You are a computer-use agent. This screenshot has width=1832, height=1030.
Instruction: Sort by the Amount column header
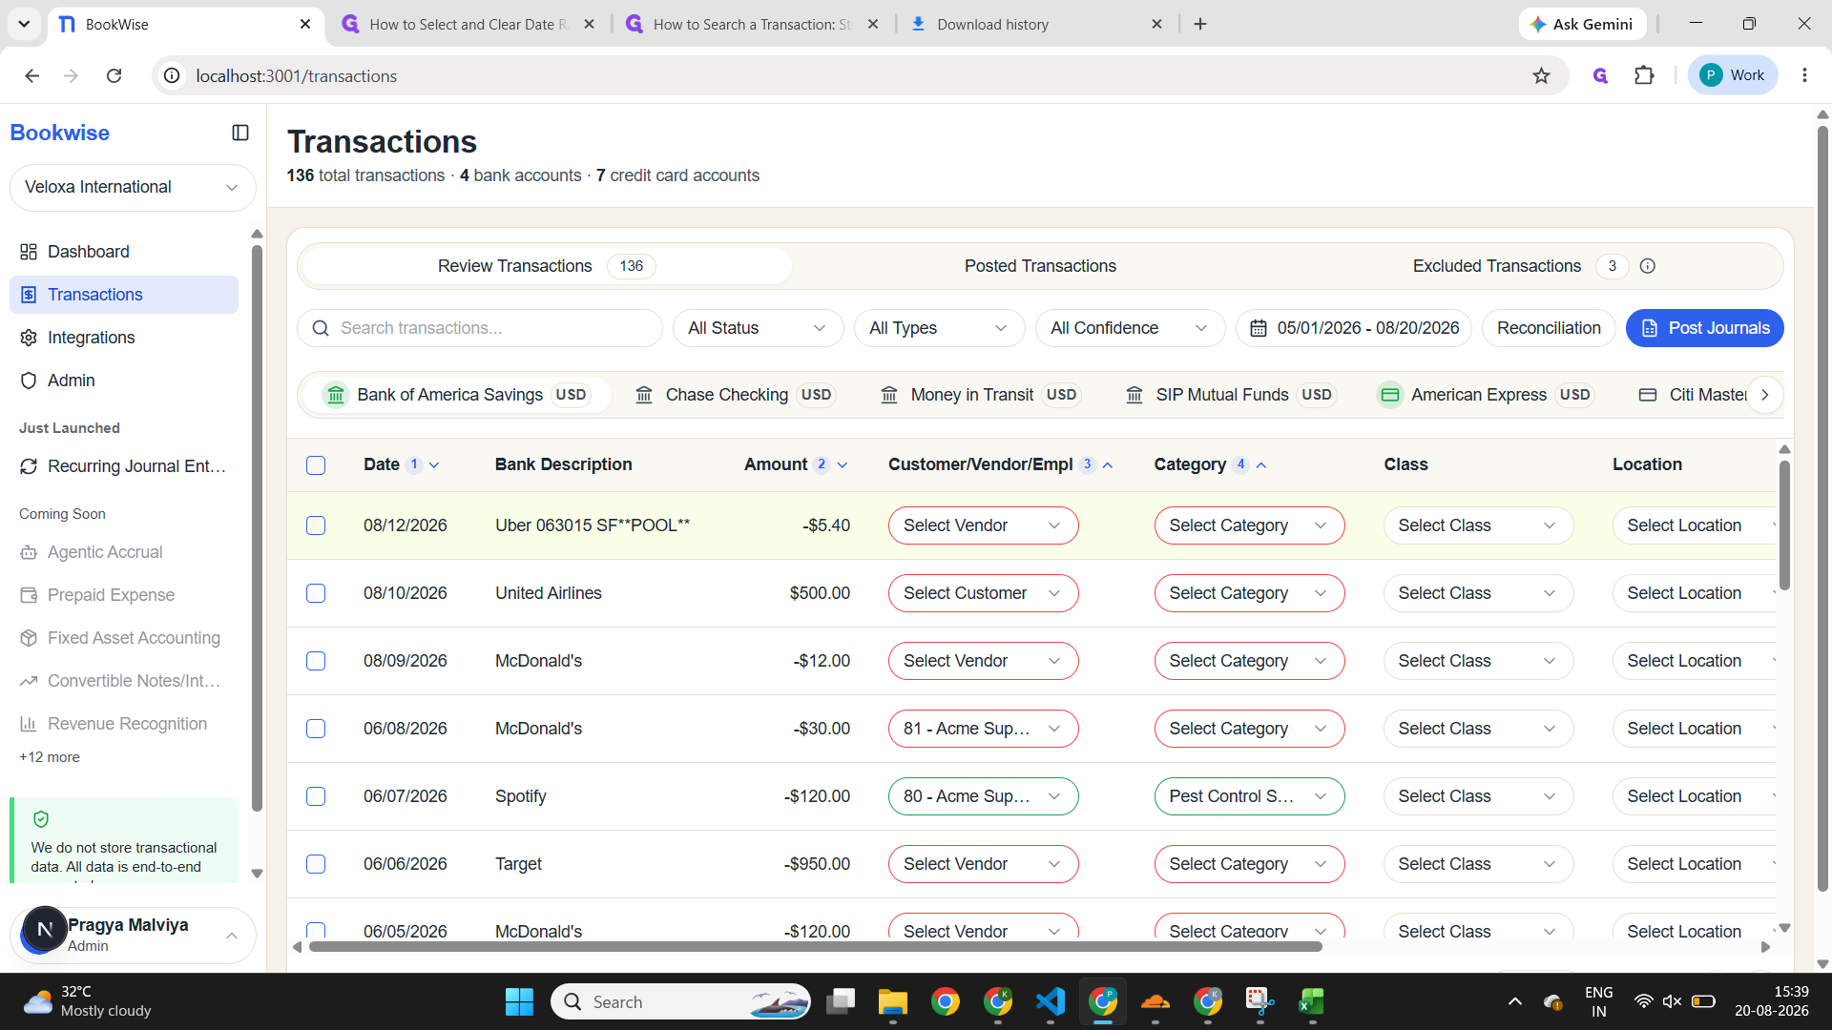[796, 464]
